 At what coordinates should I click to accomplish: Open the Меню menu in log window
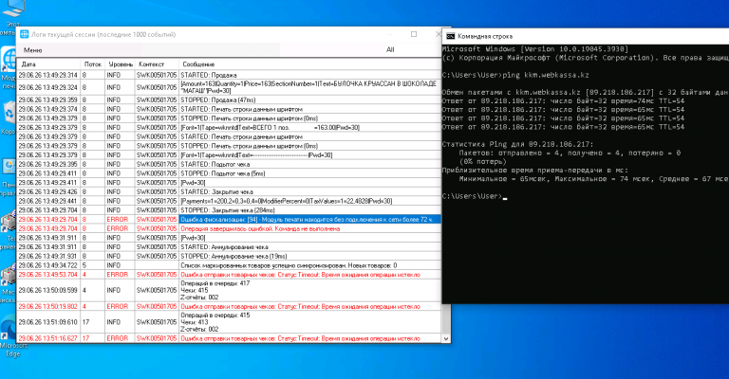coord(33,50)
